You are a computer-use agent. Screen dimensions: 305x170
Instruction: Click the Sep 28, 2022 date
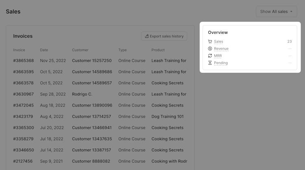(x=53, y=94)
